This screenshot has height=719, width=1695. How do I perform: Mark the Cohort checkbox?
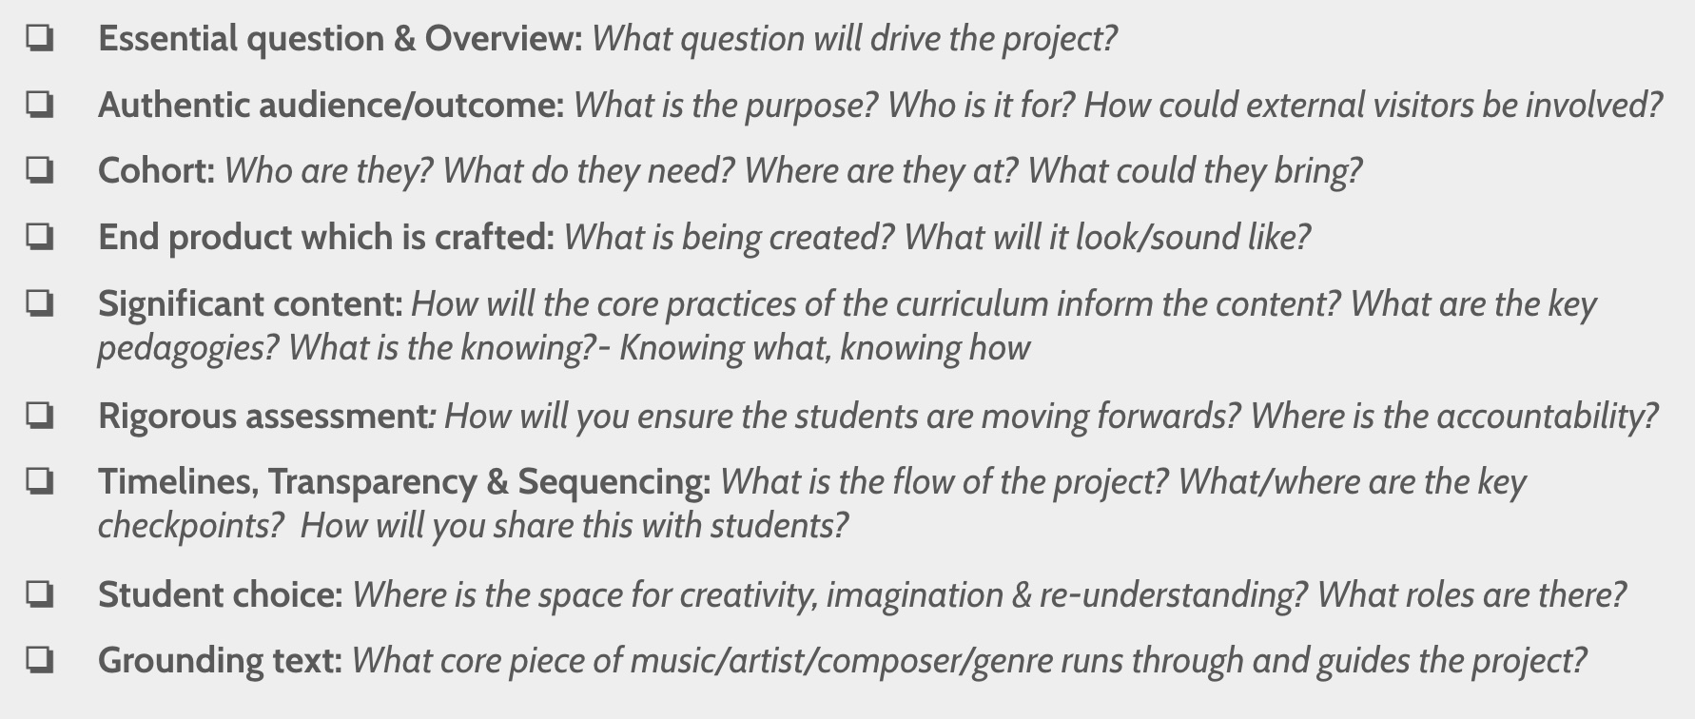tap(40, 170)
